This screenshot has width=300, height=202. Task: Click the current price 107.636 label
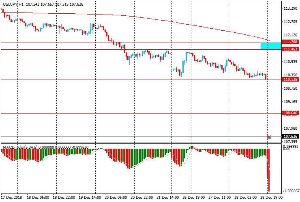[290, 137]
